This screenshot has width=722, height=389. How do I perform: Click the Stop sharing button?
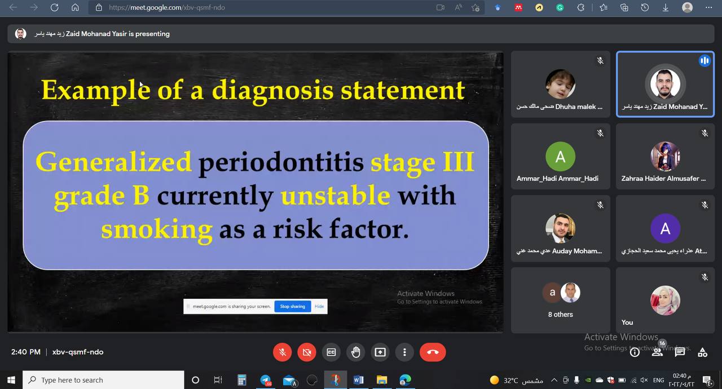click(x=292, y=307)
